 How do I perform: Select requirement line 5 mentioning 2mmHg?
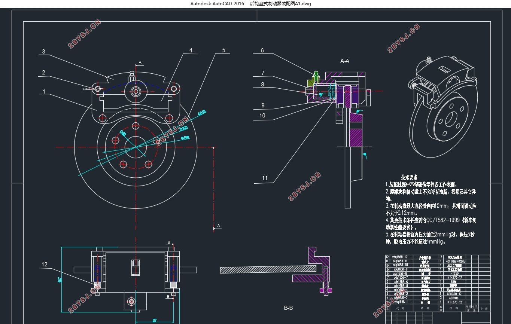point(431,238)
